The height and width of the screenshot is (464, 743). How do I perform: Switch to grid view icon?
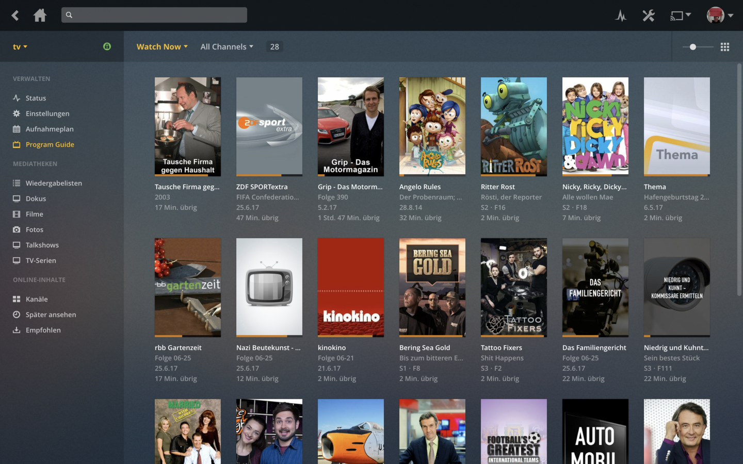pyautogui.click(x=725, y=47)
